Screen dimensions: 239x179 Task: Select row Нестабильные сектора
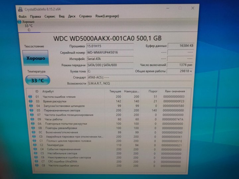pyautogui.click(x=109, y=153)
